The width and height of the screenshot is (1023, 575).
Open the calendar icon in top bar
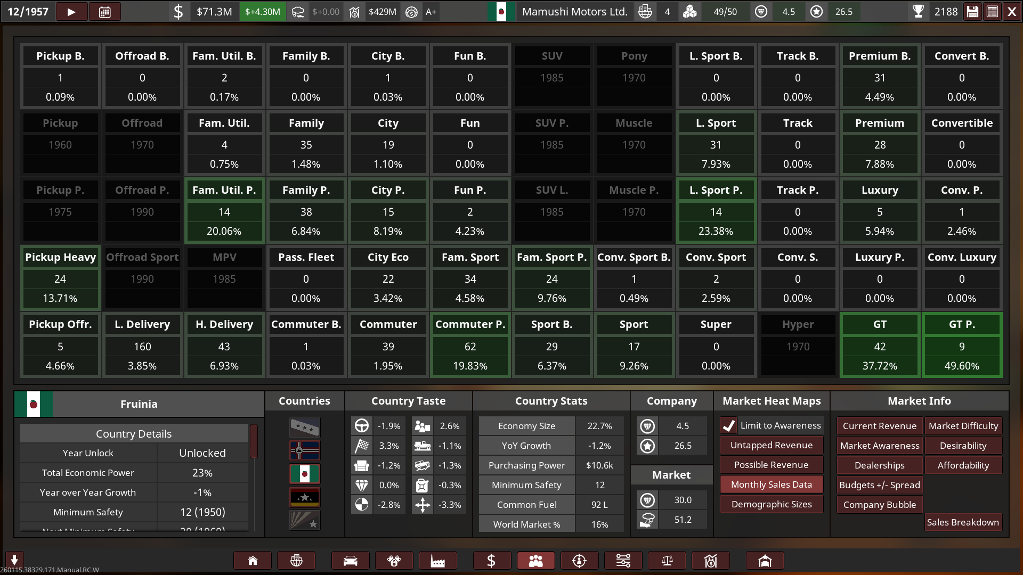[105, 12]
